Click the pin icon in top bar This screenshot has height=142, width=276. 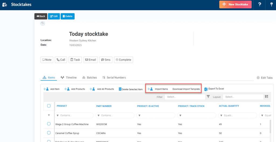tap(272, 5)
